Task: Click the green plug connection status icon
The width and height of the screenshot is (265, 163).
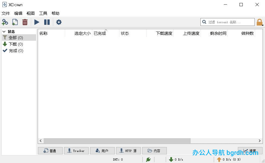Action: [x=148, y=159]
